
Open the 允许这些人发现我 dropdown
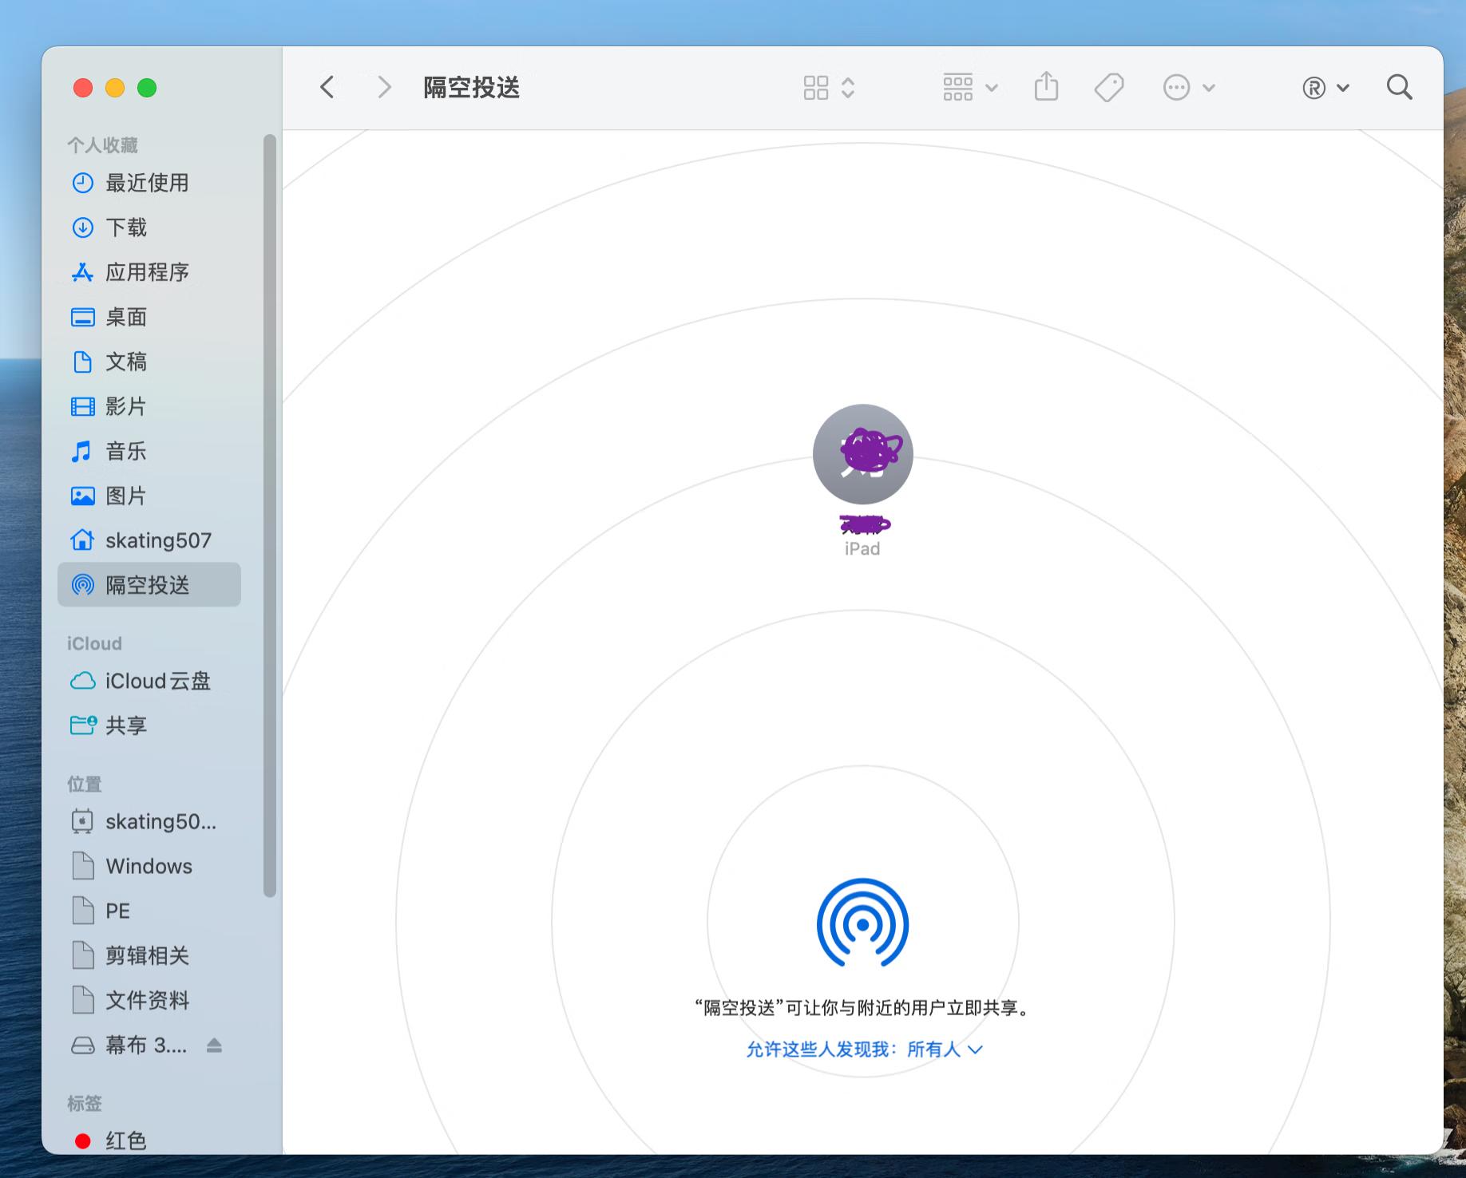[x=864, y=1050]
